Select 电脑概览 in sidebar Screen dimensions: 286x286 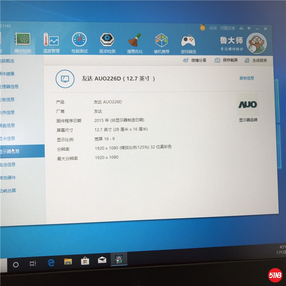[x=7, y=61]
